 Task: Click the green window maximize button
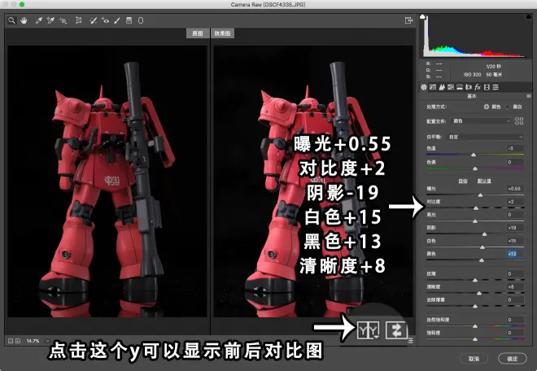[x=22, y=4]
